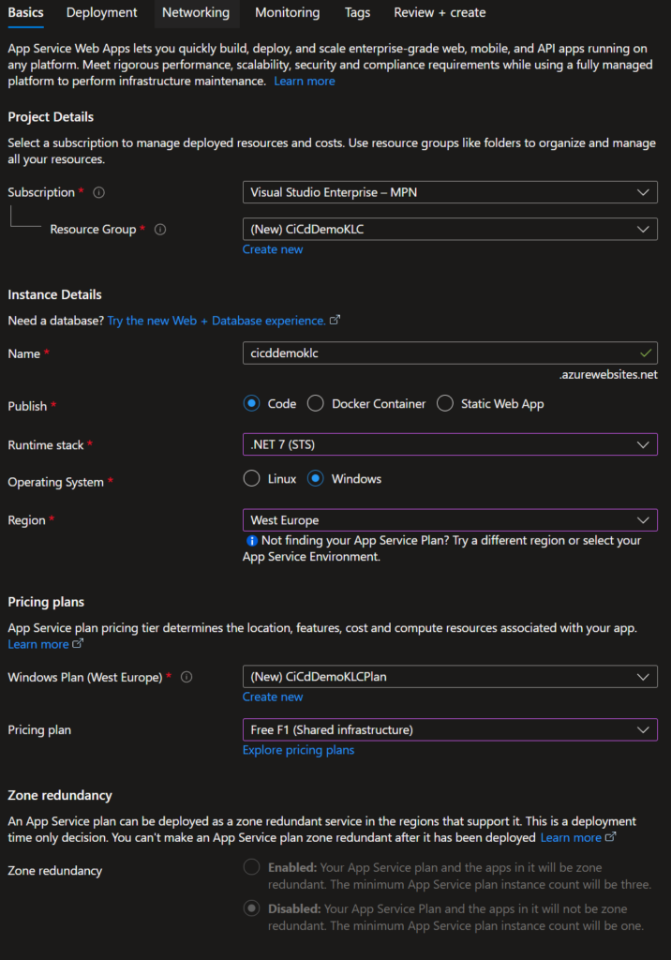Select the Docker Container publish option
The image size is (671, 960).
click(316, 403)
